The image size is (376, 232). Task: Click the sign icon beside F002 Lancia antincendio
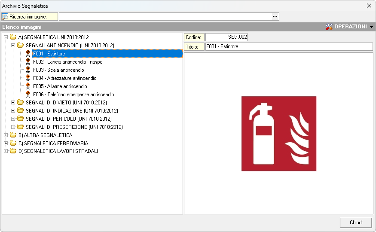point(28,62)
